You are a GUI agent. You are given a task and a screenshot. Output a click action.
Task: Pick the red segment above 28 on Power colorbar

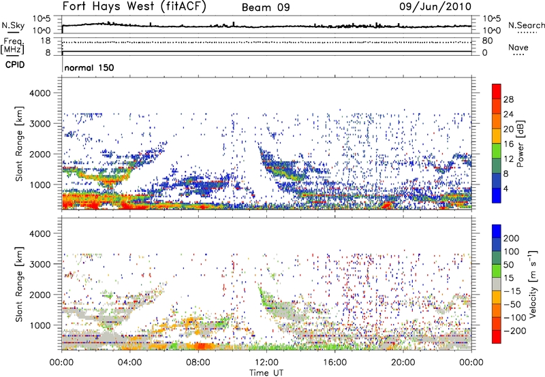click(x=497, y=92)
